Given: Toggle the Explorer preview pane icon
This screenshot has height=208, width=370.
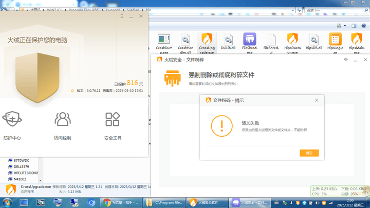Looking at the screenshot, I should [354, 26].
